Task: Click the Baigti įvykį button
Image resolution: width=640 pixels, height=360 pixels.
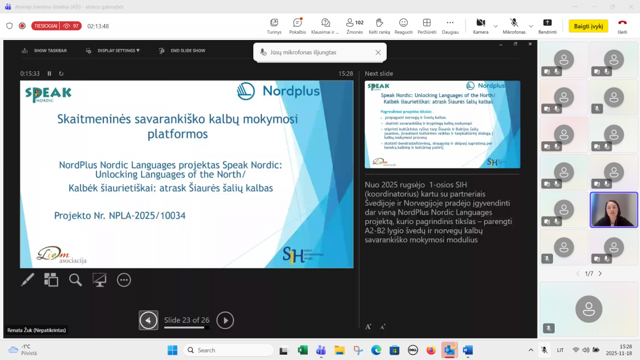Action: click(x=588, y=26)
